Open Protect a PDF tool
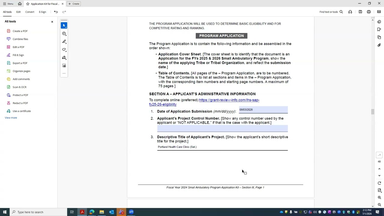The image size is (384, 216). [20, 95]
